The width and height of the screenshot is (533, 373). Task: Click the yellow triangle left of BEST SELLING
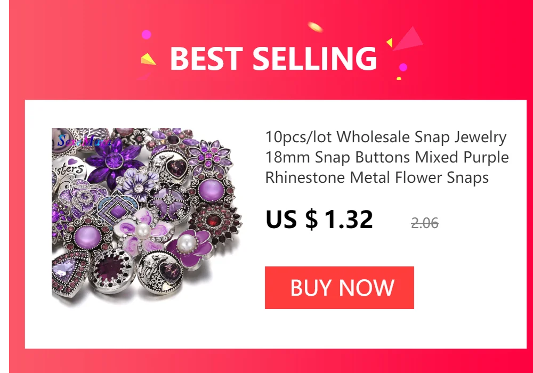(x=148, y=59)
